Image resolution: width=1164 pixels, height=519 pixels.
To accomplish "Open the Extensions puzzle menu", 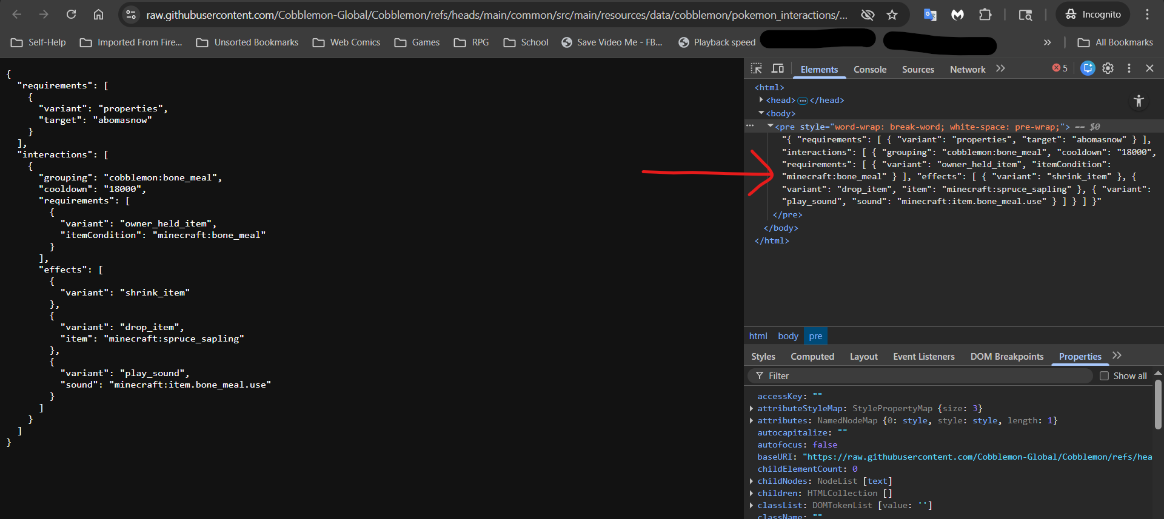I will click(985, 15).
